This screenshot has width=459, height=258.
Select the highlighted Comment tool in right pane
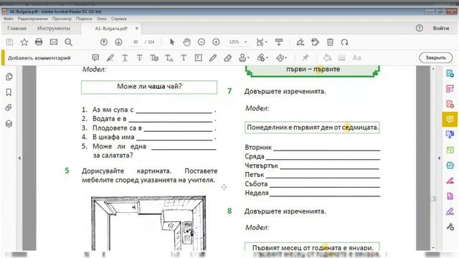tap(450, 119)
